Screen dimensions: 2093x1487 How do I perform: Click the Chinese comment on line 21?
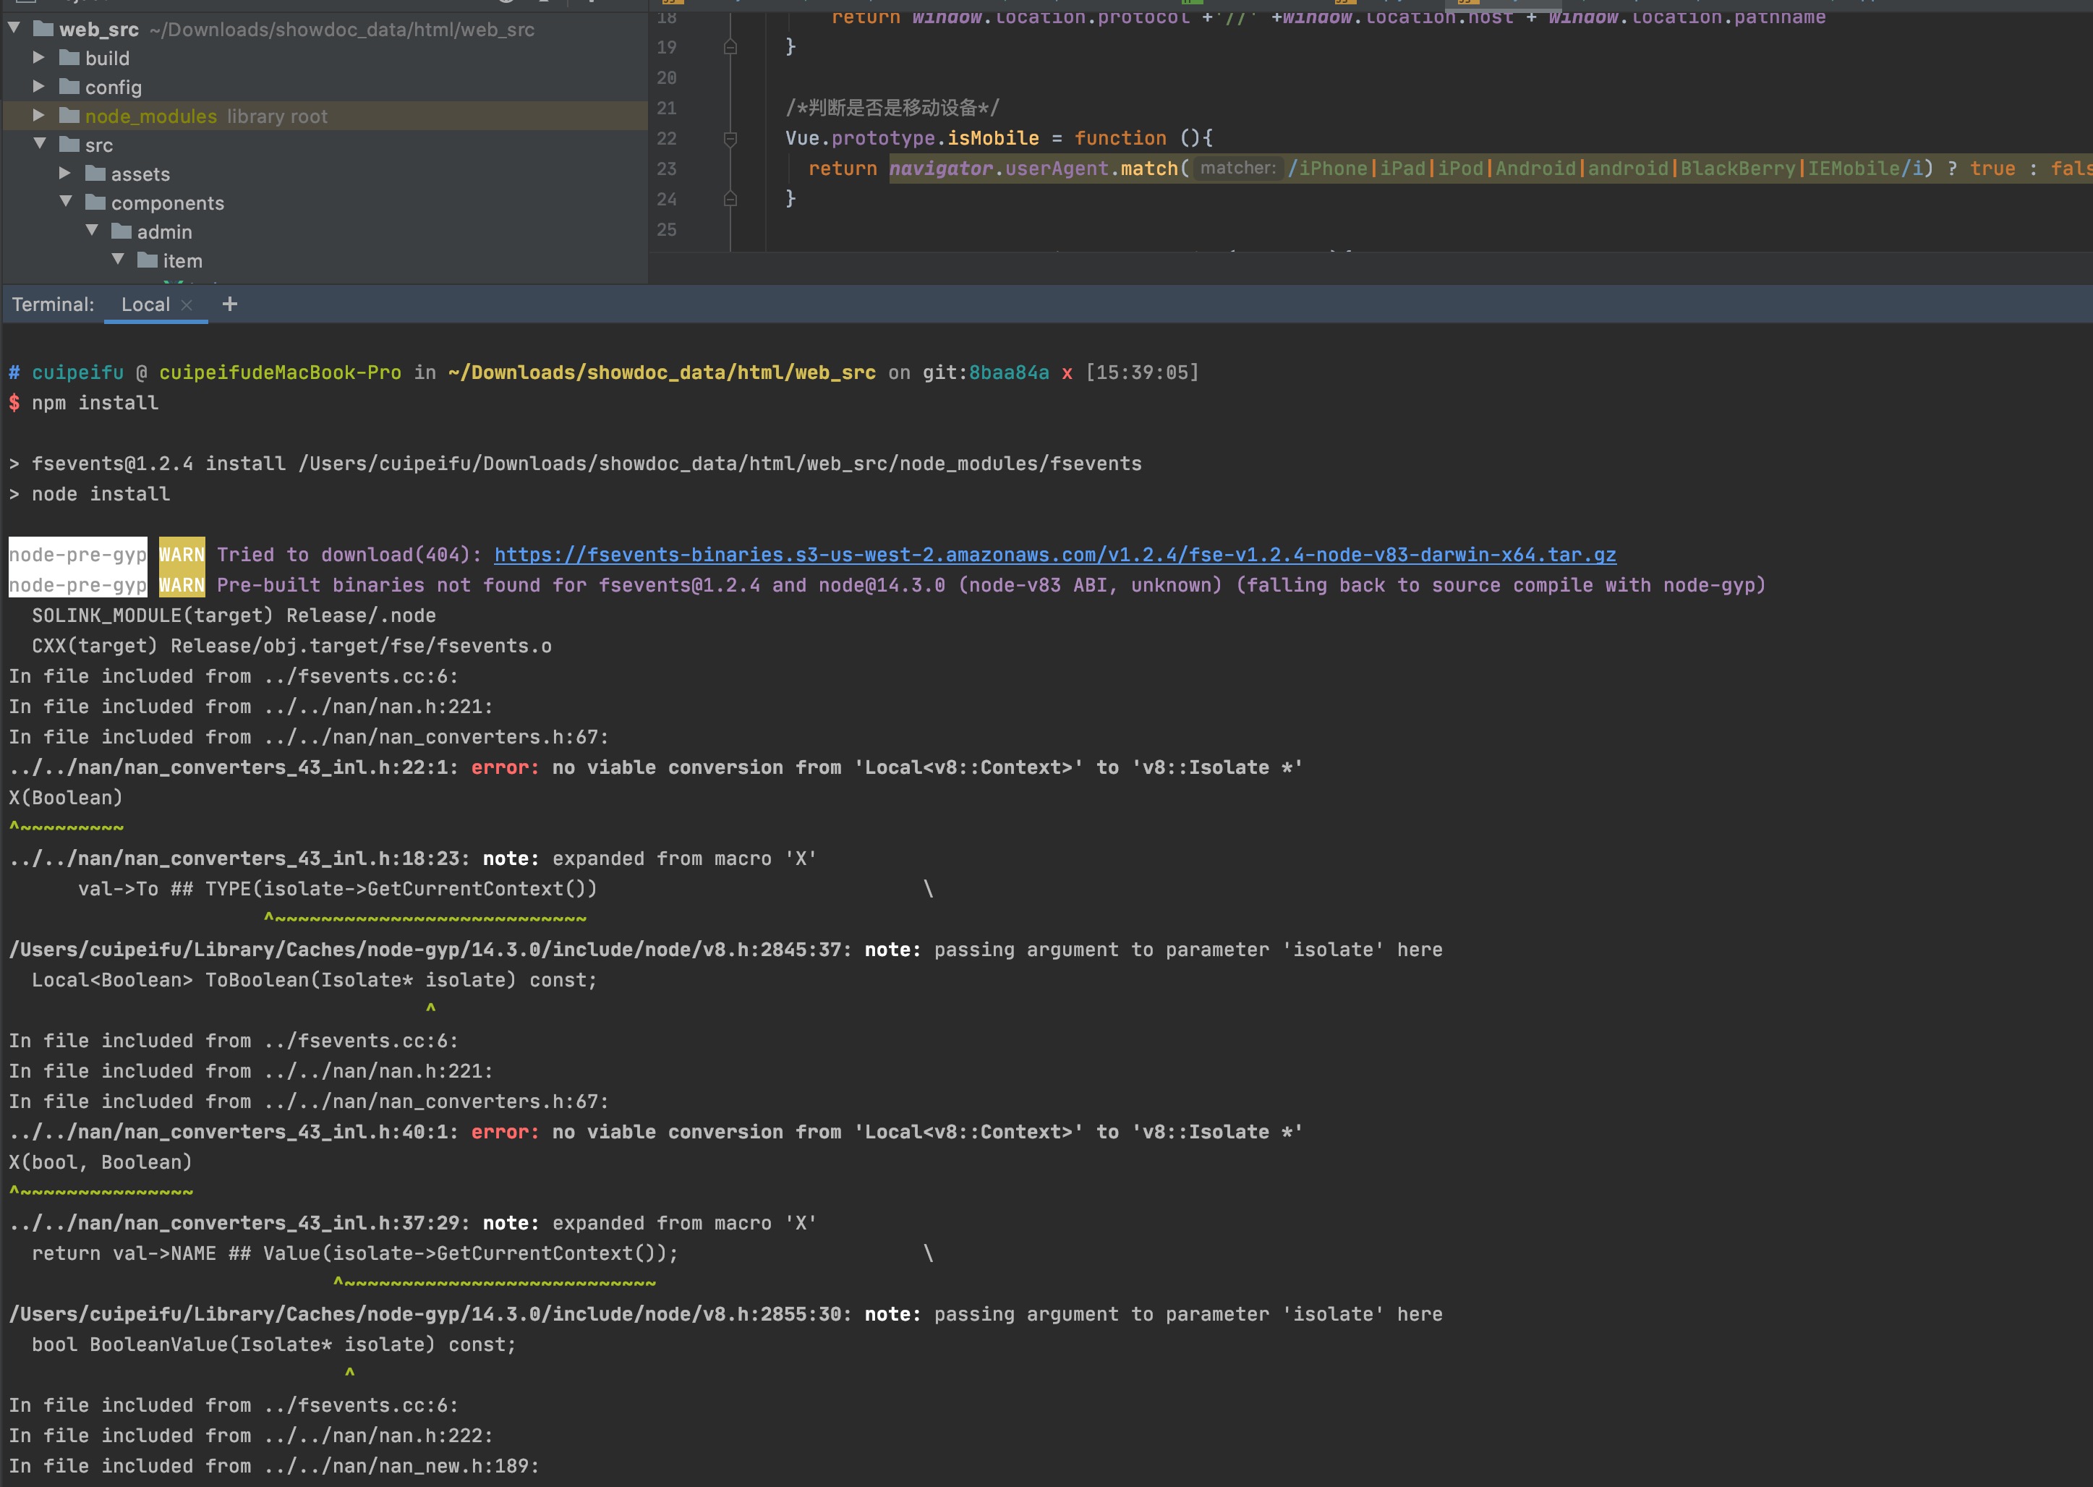pos(892,108)
